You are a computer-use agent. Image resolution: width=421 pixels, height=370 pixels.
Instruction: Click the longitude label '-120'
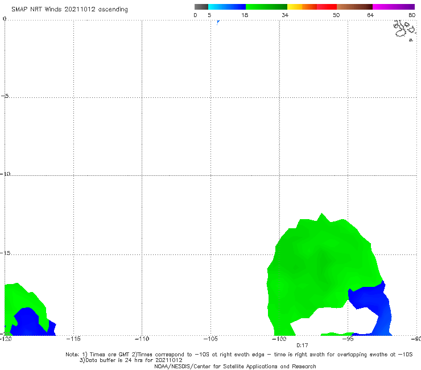click(x=6, y=339)
